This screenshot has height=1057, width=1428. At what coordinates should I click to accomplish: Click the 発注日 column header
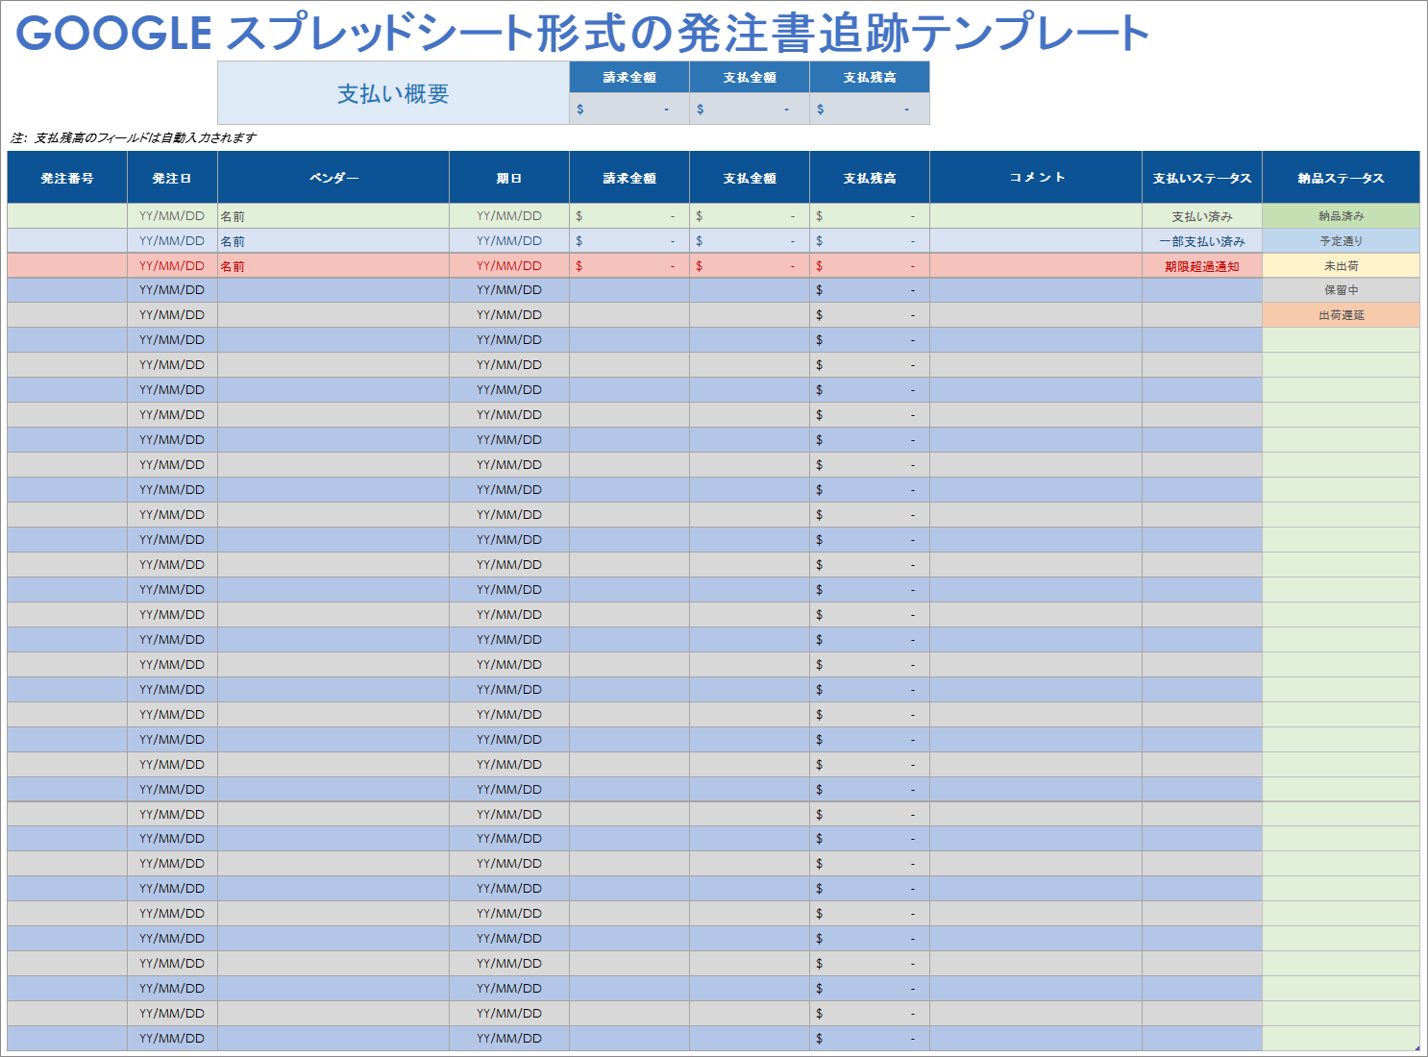pyautogui.click(x=172, y=178)
